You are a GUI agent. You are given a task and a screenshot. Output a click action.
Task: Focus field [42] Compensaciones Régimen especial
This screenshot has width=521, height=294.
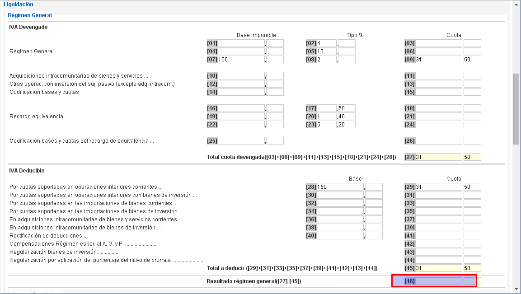click(439, 244)
